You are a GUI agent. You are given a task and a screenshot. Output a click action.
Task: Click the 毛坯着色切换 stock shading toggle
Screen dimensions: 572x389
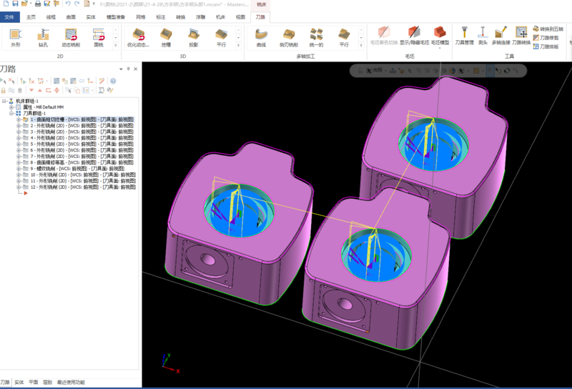pos(384,36)
